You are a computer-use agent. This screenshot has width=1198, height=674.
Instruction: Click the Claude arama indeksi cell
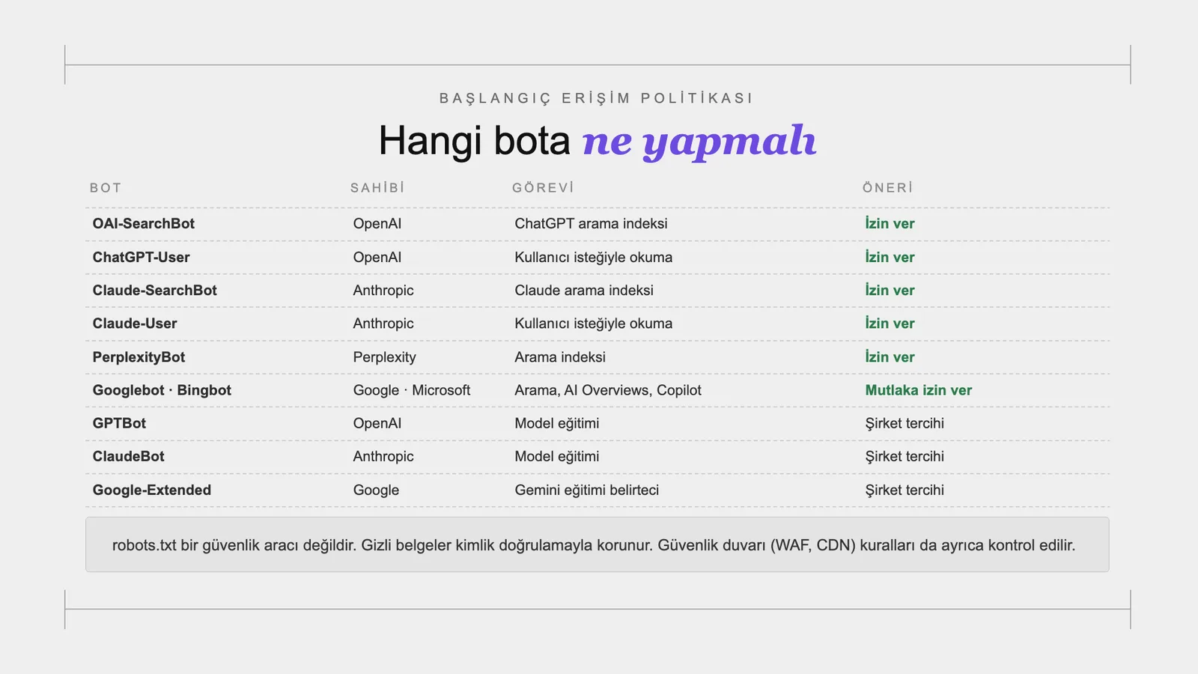[584, 291]
